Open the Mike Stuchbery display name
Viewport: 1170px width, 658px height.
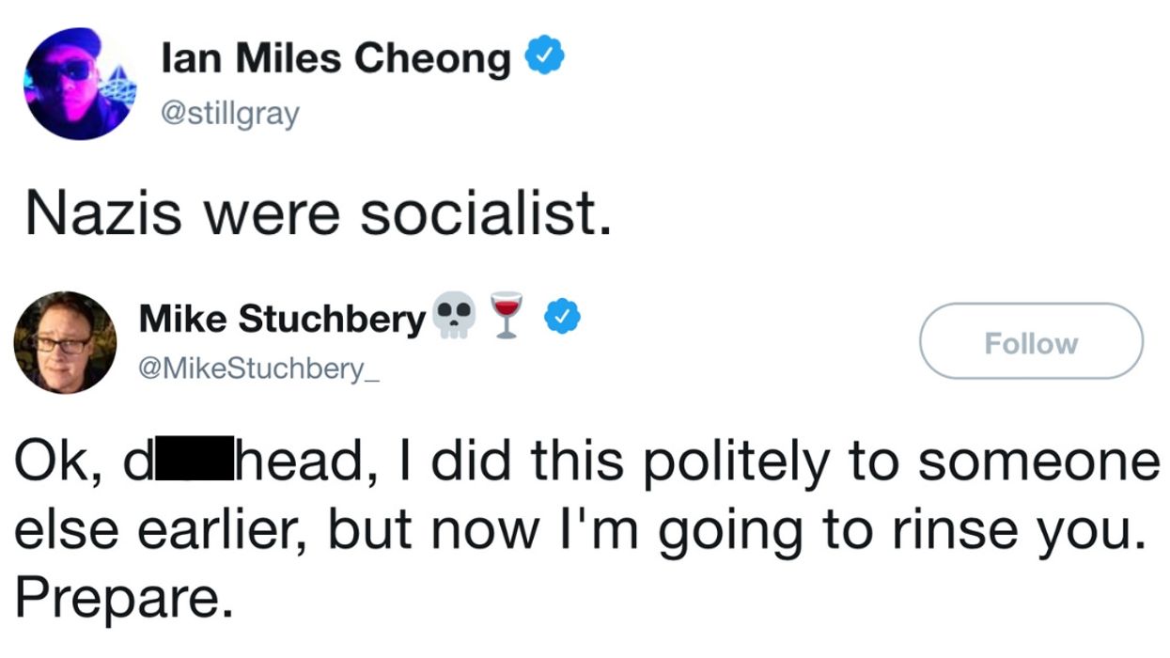pos(282,320)
